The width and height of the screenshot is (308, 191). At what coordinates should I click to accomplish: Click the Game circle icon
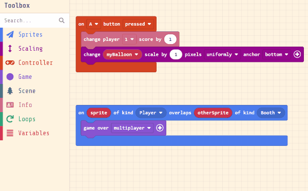click(10, 77)
